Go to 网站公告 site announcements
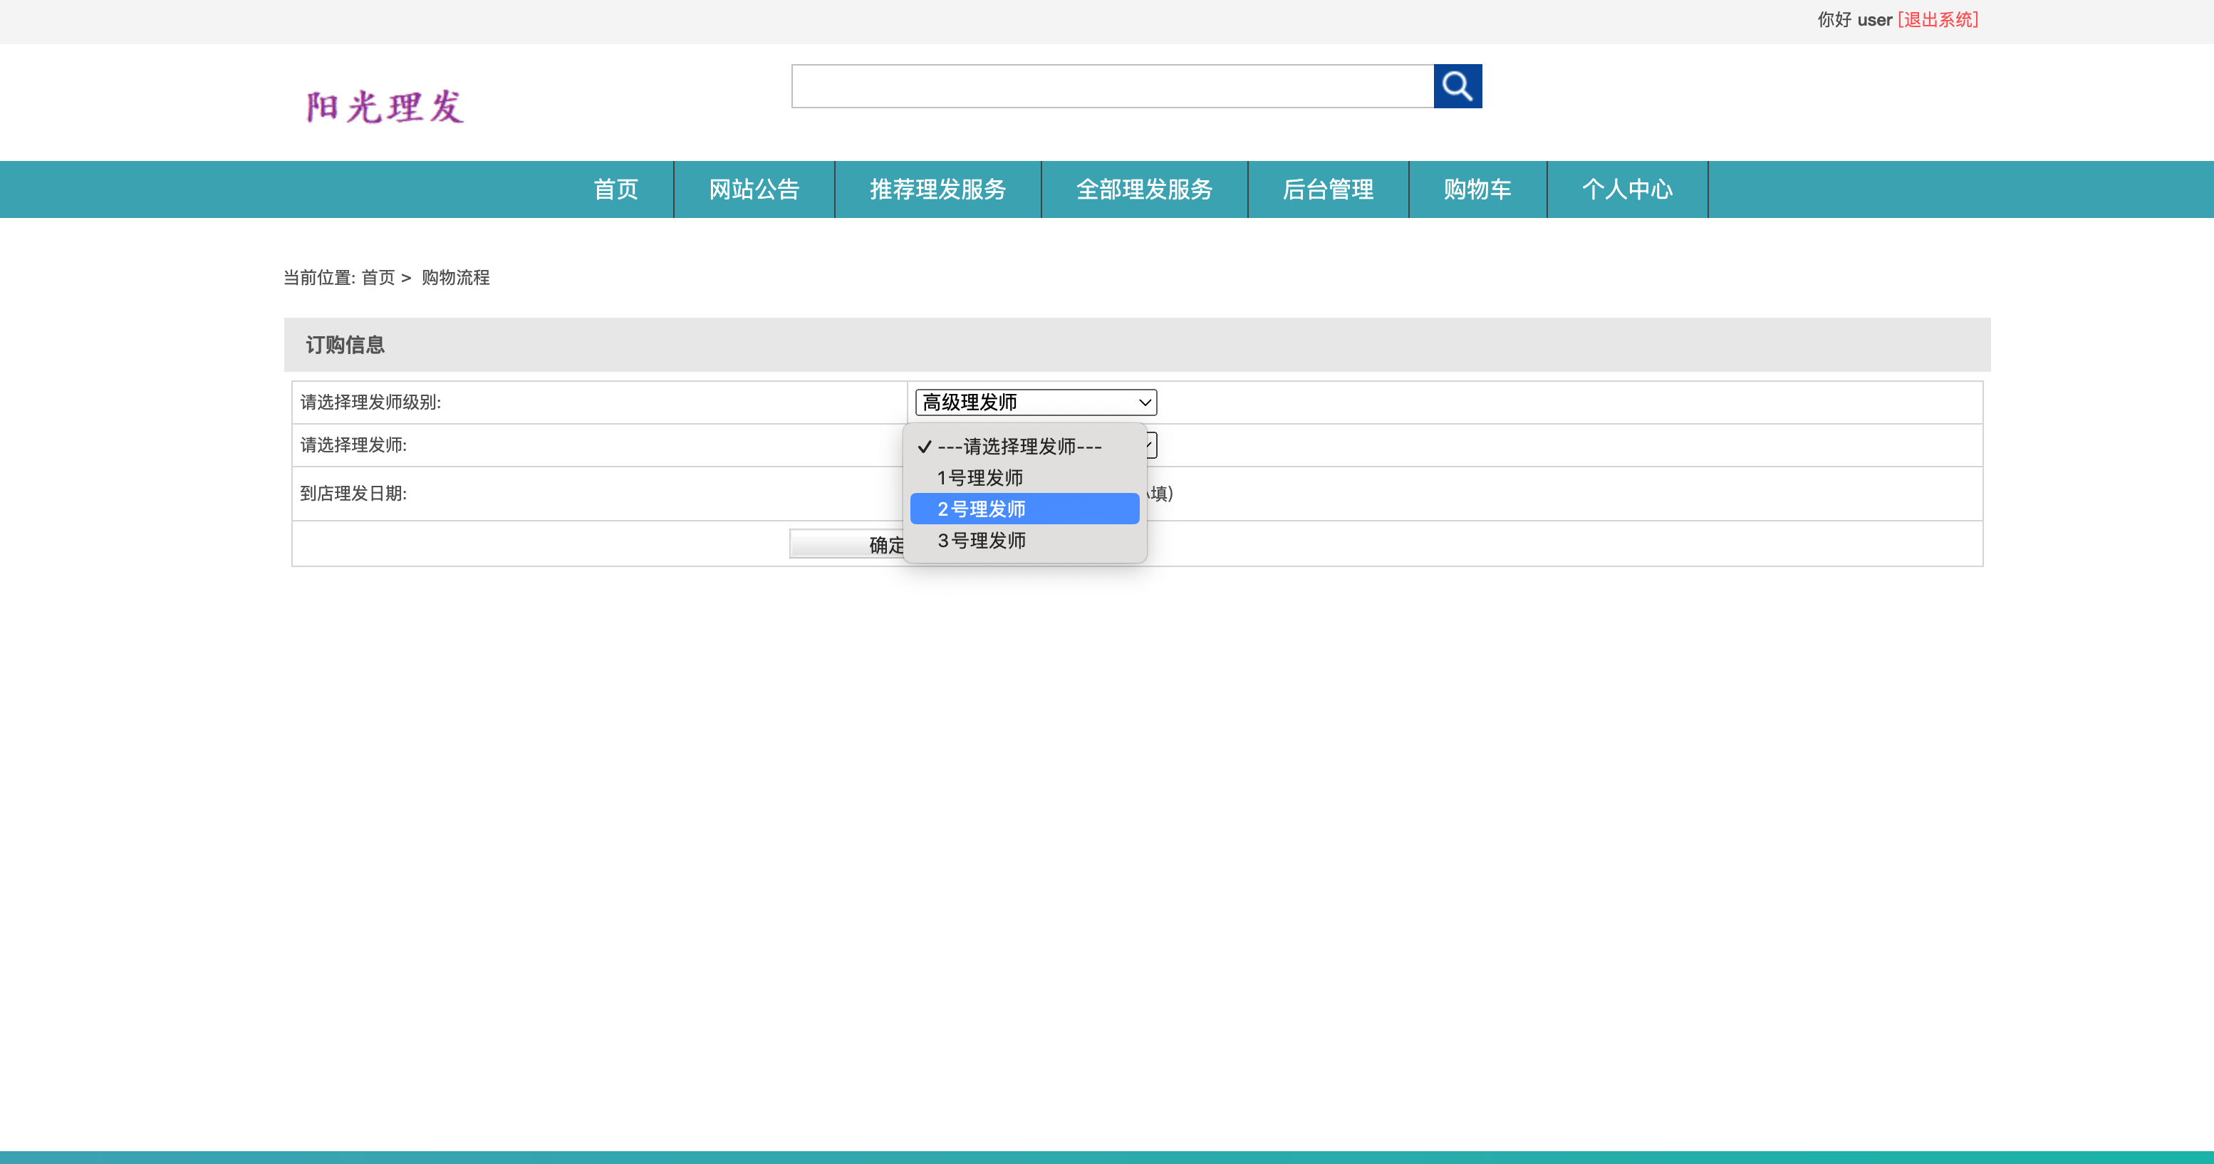 click(754, 189)
